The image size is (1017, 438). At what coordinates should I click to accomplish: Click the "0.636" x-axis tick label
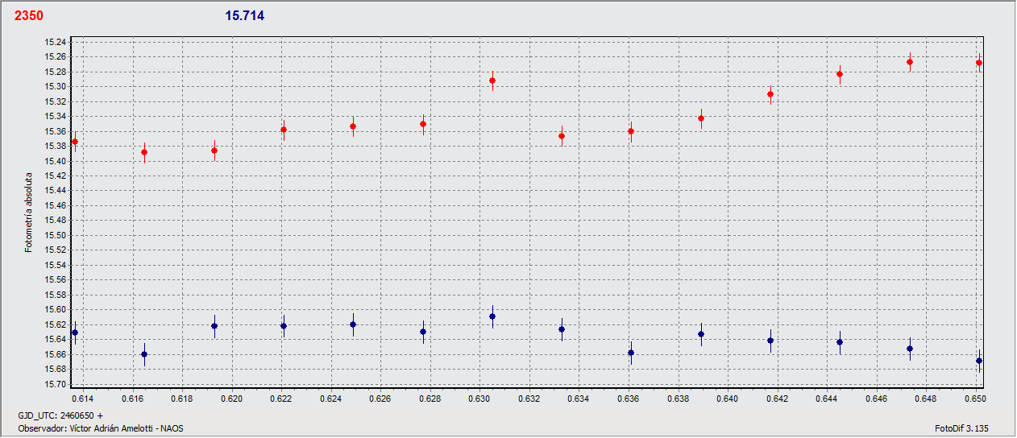point(629,399)
